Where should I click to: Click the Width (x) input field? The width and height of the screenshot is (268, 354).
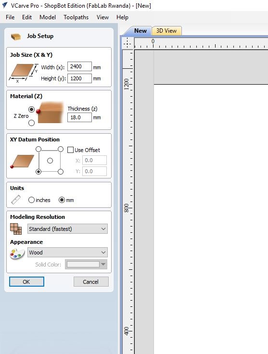79,66
